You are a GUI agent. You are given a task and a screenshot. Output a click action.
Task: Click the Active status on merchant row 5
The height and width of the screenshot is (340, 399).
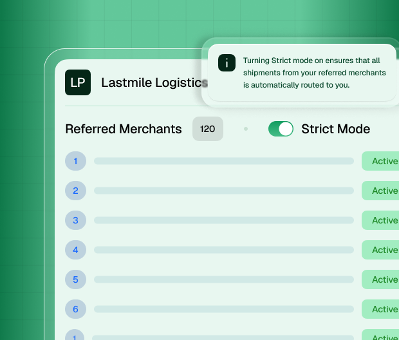(x=384, y=279)
